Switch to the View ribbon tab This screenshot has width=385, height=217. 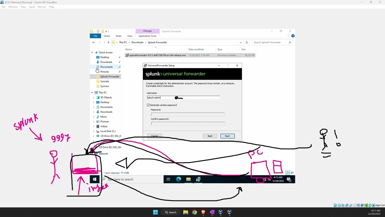[130, 36]
